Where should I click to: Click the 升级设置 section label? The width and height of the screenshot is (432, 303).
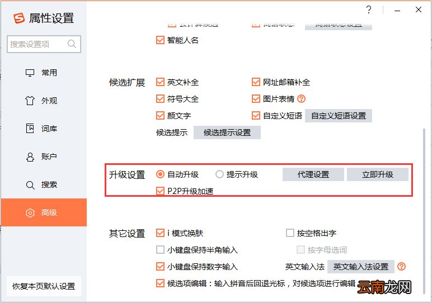[x=127, y=175]
